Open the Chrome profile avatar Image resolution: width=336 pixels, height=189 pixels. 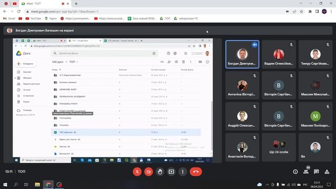point(324,12)
